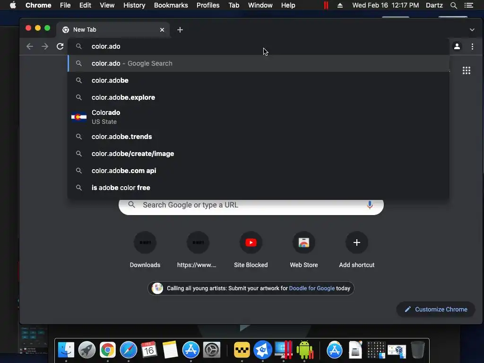This screenshot has height=363, width=484.
Task: Click the date and time in the menu bar
Action: (x=386, y=5)
